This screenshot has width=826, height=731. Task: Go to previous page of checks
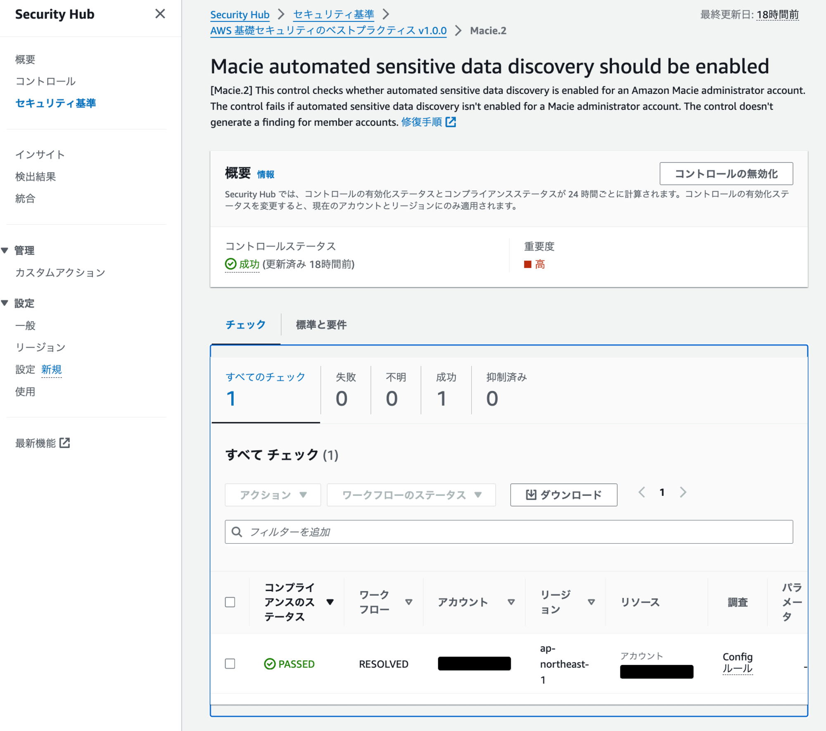(642, 492)
